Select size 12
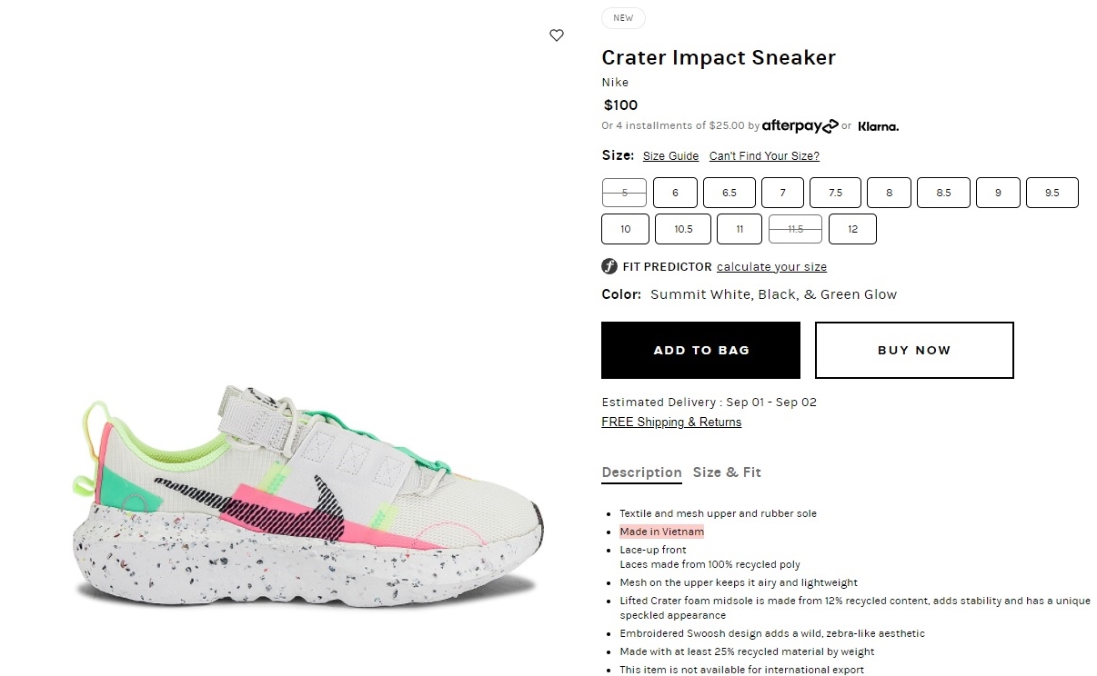The image size is (1097, 676). [852, 229]
